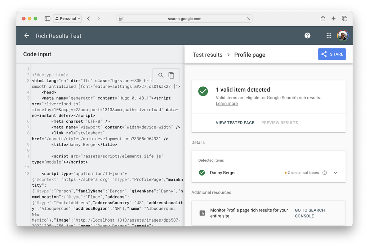Open a new Safari tab
Viewport: 369px width, 248px height.
point(334,18)
